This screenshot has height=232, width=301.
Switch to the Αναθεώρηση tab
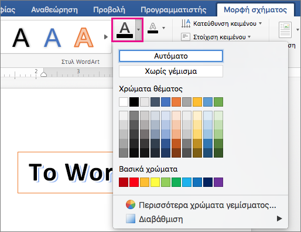coord(54,9)
